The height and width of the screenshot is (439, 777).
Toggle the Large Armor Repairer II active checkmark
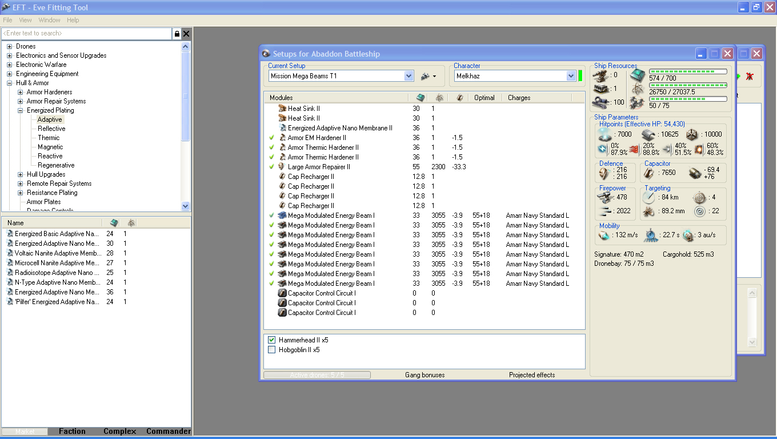pos(271,167)
